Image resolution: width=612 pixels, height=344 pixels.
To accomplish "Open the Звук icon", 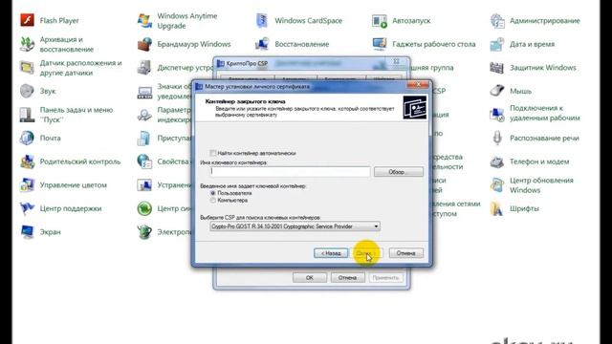I will [x=28, y=91].
